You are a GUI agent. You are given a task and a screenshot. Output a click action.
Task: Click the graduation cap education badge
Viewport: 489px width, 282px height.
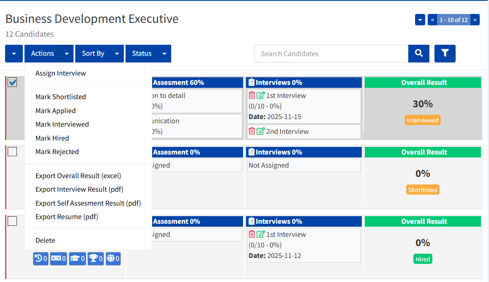[x=77, y=259]
